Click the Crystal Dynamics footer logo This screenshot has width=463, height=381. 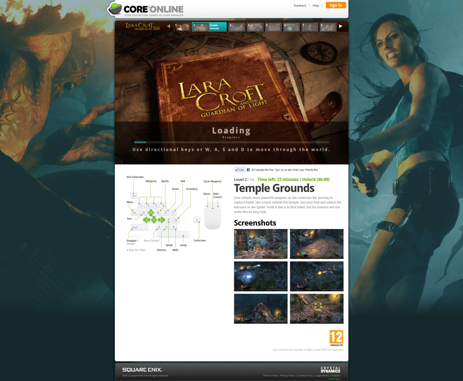coord(330,370)
